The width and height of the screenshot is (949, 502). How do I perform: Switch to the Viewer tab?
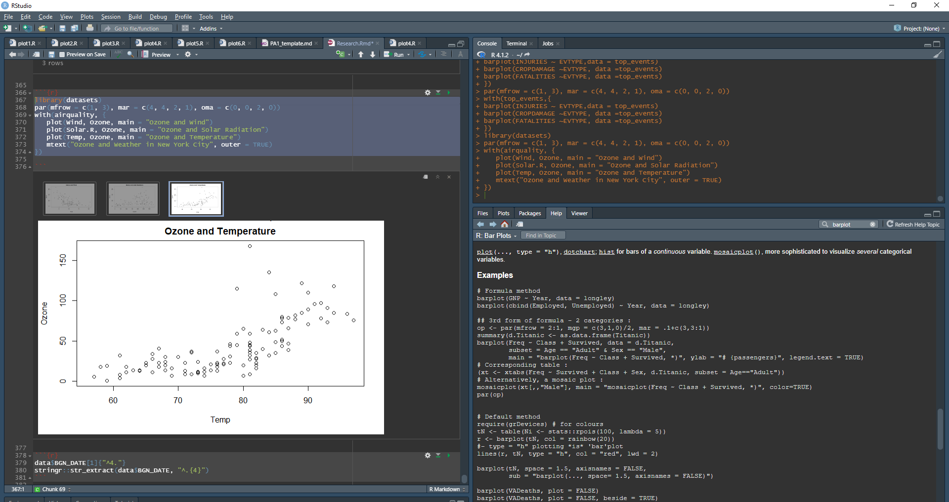tap(579, 213)
